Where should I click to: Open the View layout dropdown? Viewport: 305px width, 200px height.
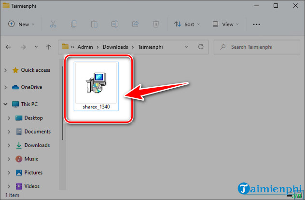click(226, 24)
